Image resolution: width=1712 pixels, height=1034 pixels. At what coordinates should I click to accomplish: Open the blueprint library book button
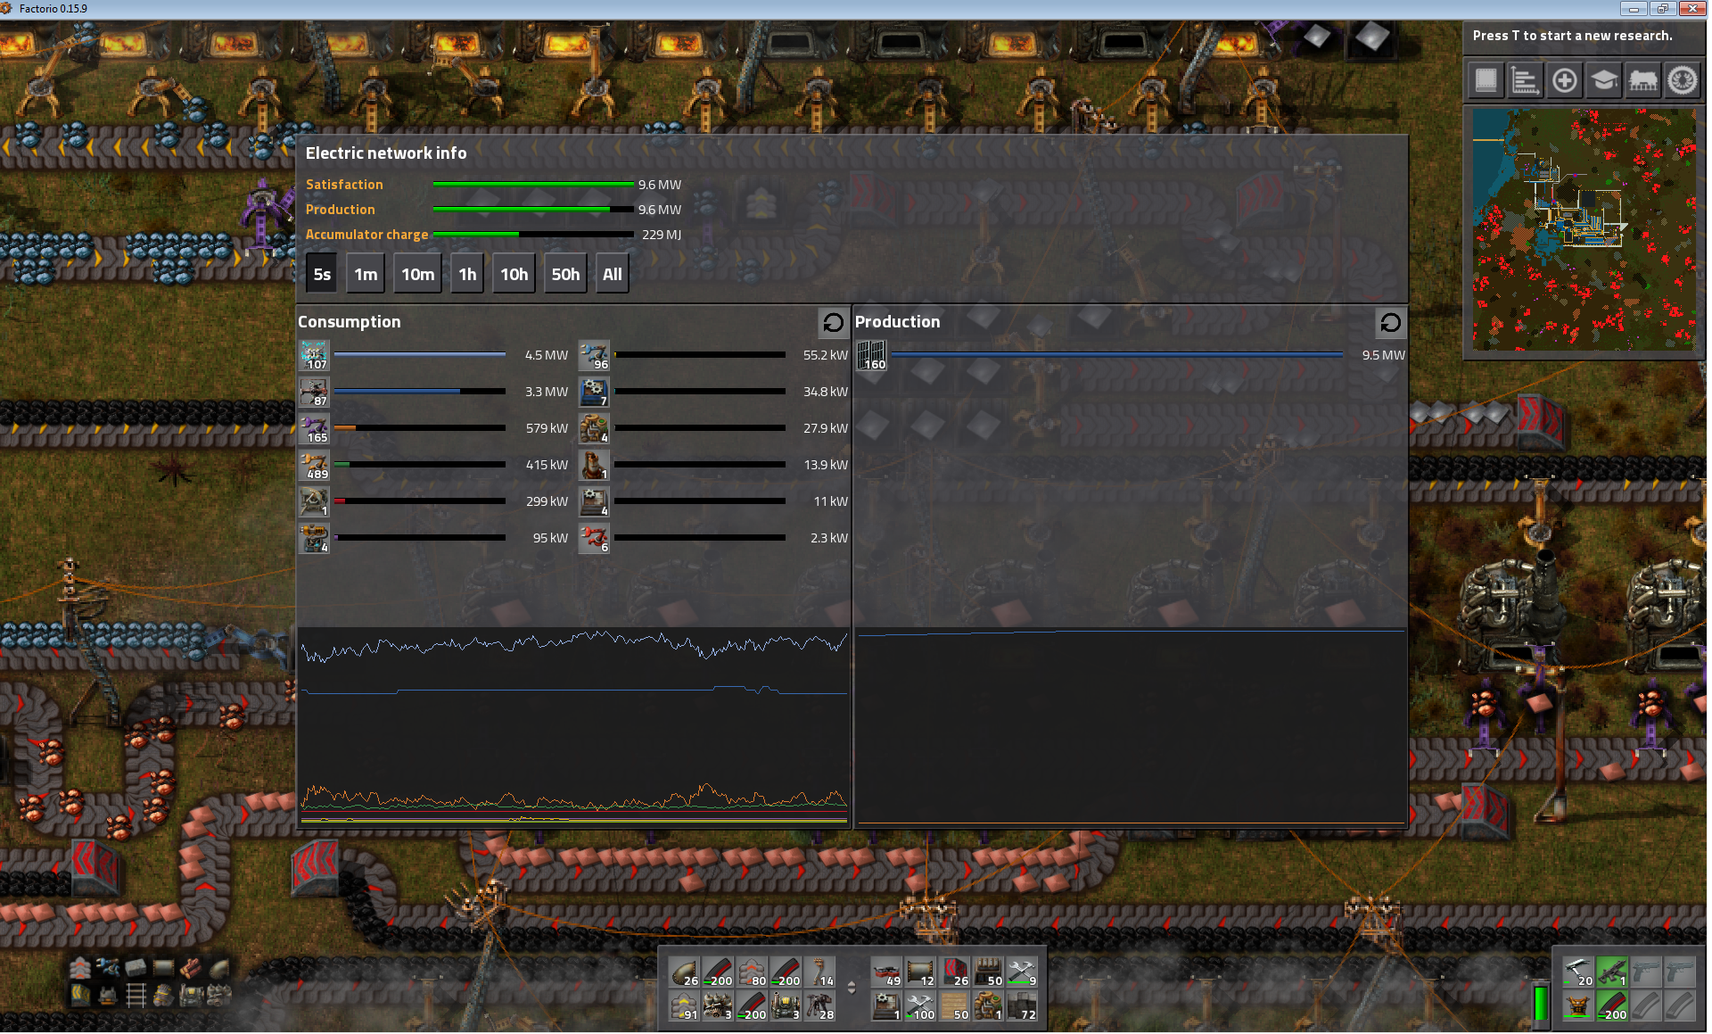coord(1486,80)
